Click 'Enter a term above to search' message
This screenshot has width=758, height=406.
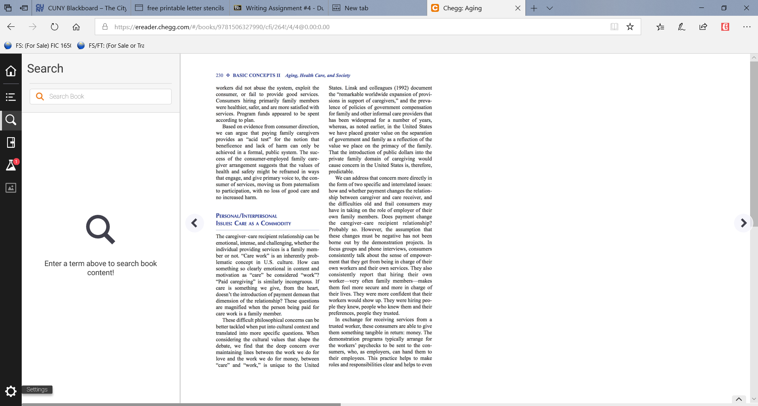click(x=101, y=268)
